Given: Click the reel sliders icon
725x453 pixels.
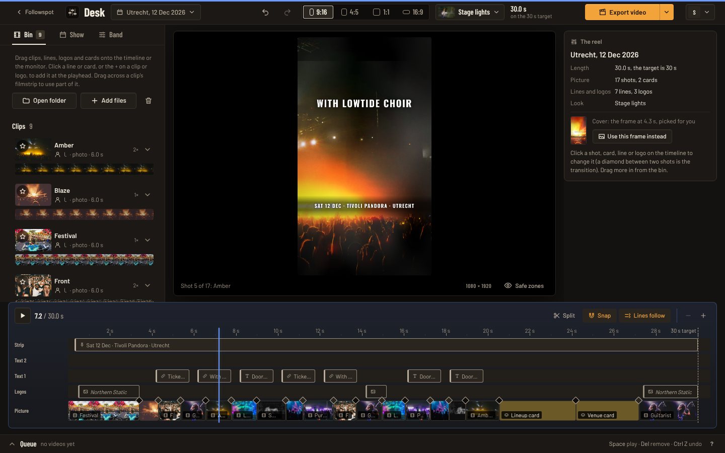Looking at the screenshot, I should pos(574,42).
